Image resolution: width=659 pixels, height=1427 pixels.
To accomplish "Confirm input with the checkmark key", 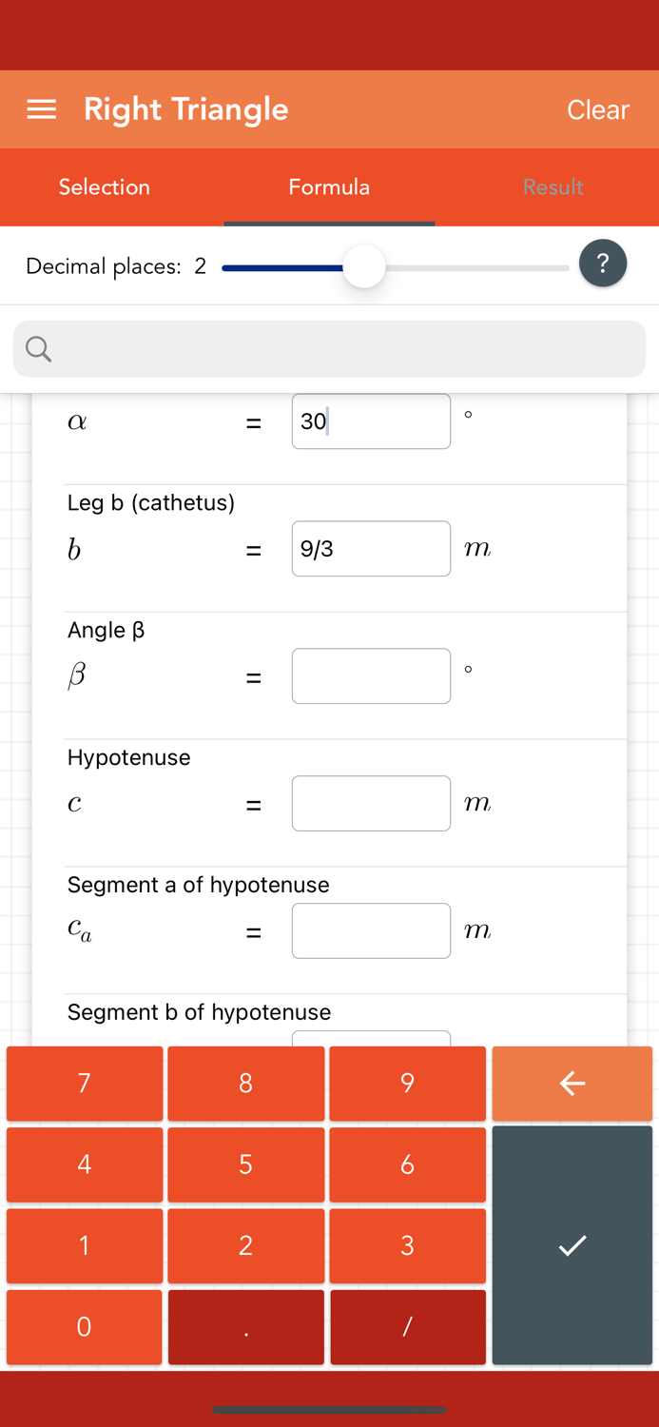I will click(571, 1244).
